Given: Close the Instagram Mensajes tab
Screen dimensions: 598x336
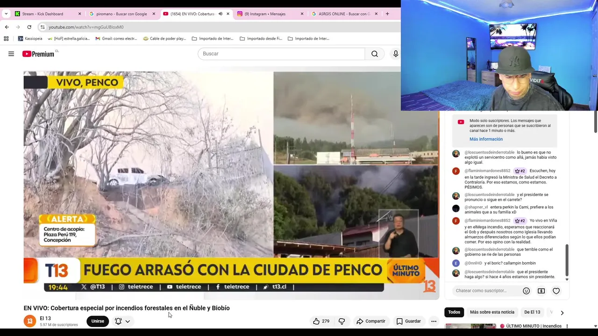Looking at the screenshot, I should [x=302, y=14].
